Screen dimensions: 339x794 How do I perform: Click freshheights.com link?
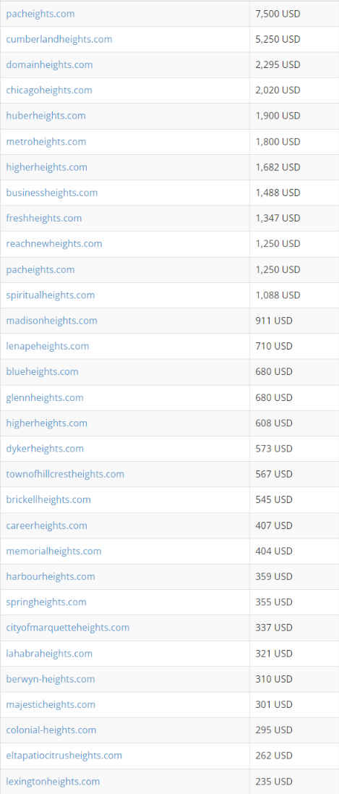(43, 219)
